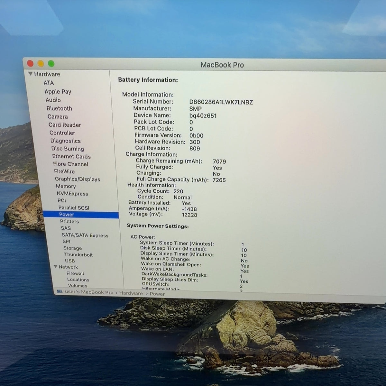386x386 pixels.
Task: Click amperage value -1438
Action: click(189, 209)
